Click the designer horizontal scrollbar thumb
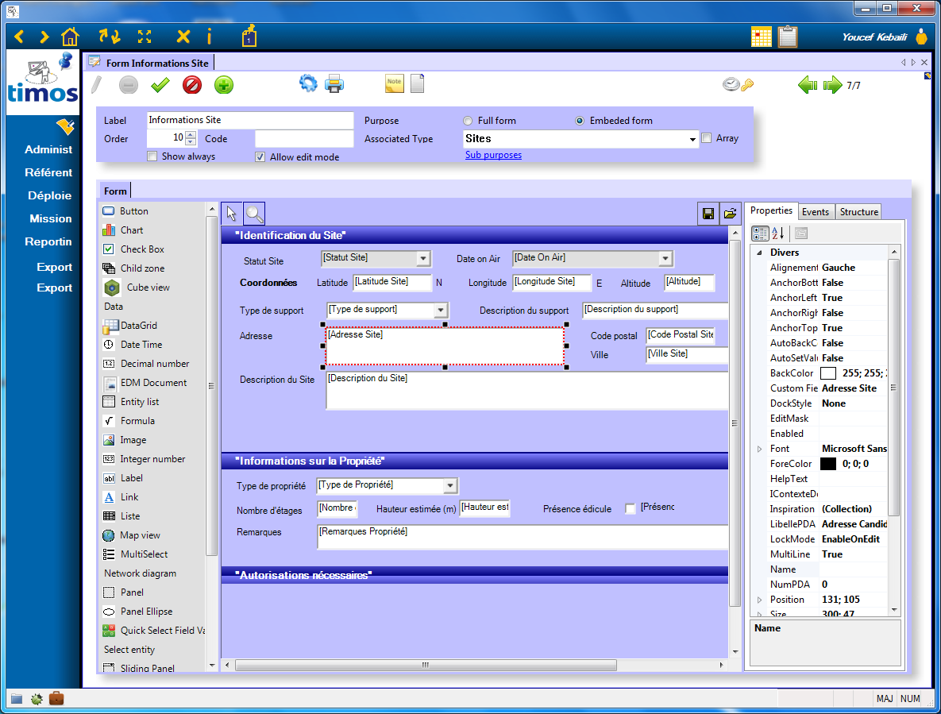This screenshot has width=941, height=714. [x=426, y=665]
